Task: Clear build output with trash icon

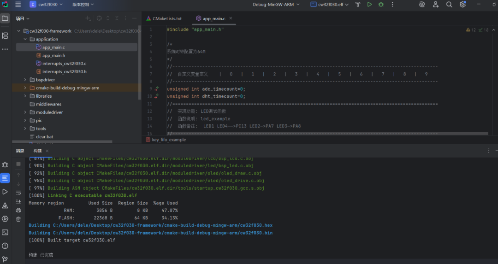Action: pos(18,219)
